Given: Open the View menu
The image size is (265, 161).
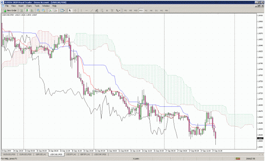Looking at the screenshot, I should [x=13, y=6].
